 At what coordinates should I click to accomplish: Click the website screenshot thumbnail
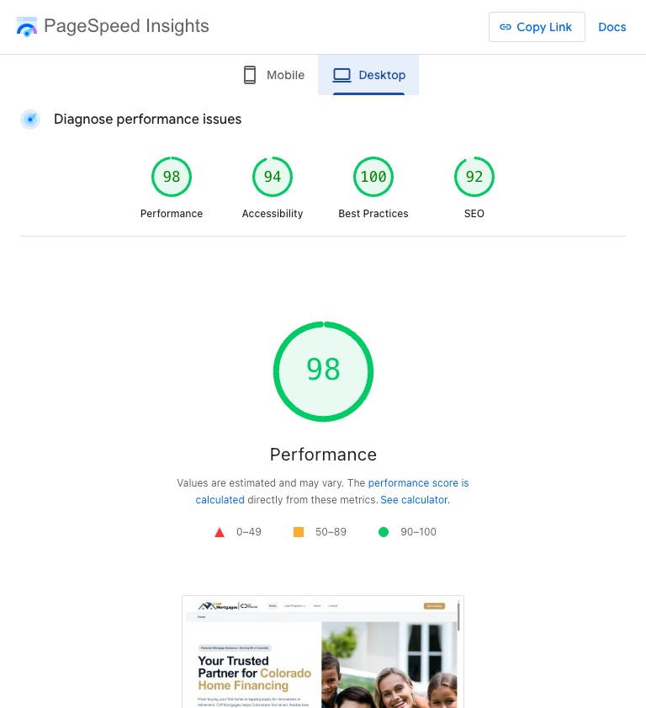coord(323,652)
